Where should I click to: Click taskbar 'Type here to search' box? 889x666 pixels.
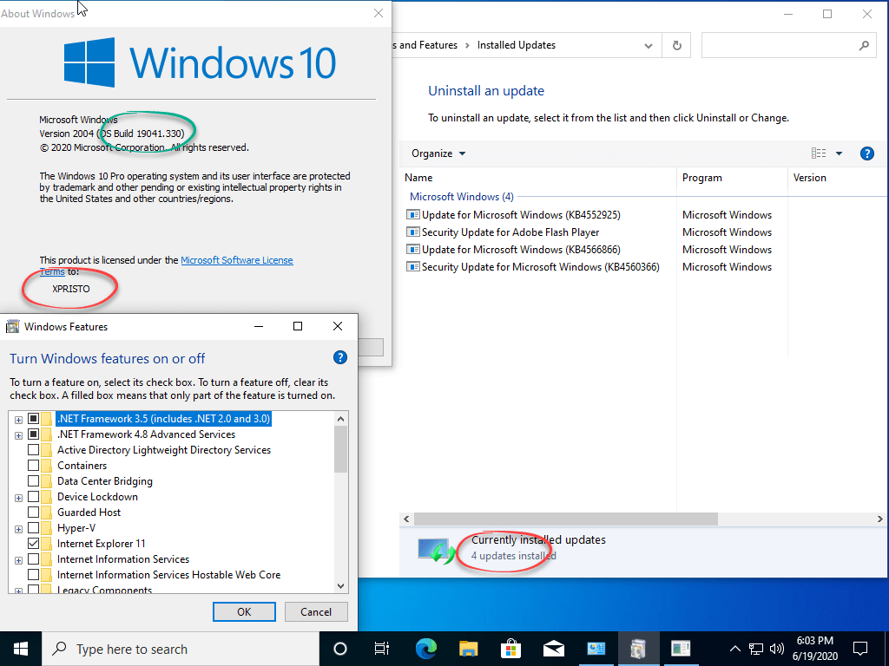coord(181,649)
